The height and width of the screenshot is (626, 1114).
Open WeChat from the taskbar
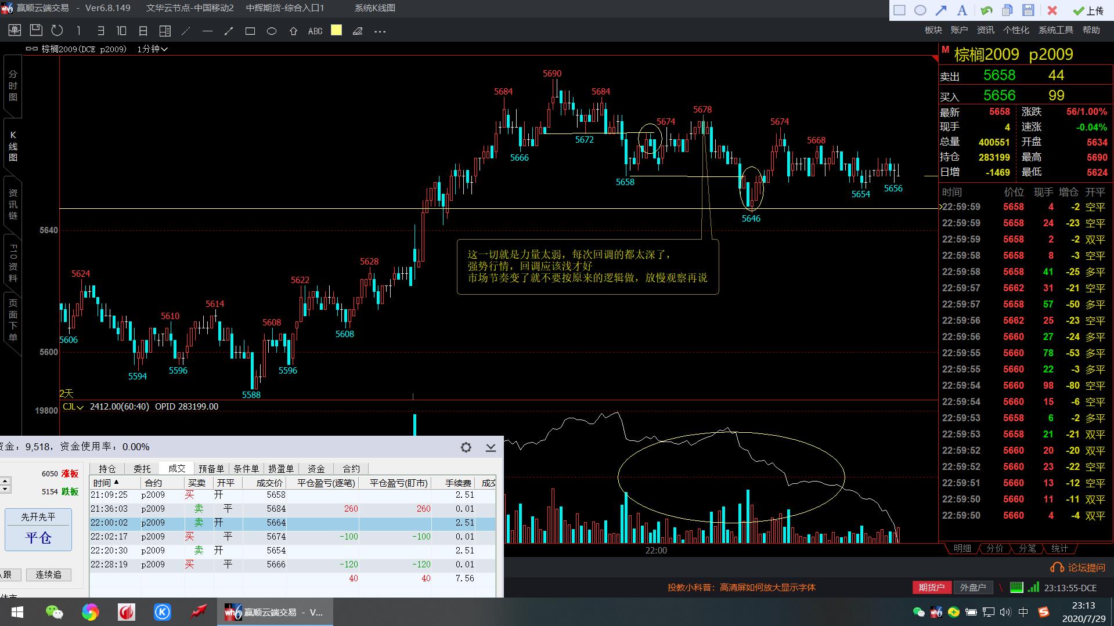[54, 612]
